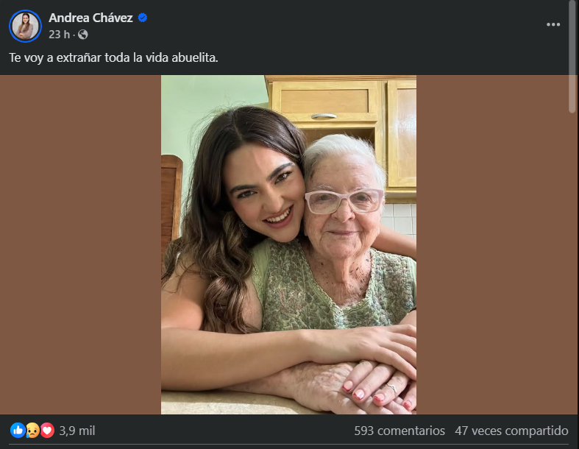Click the public globe audience icon
Screen dimensions: 579x449
[83, 35]
